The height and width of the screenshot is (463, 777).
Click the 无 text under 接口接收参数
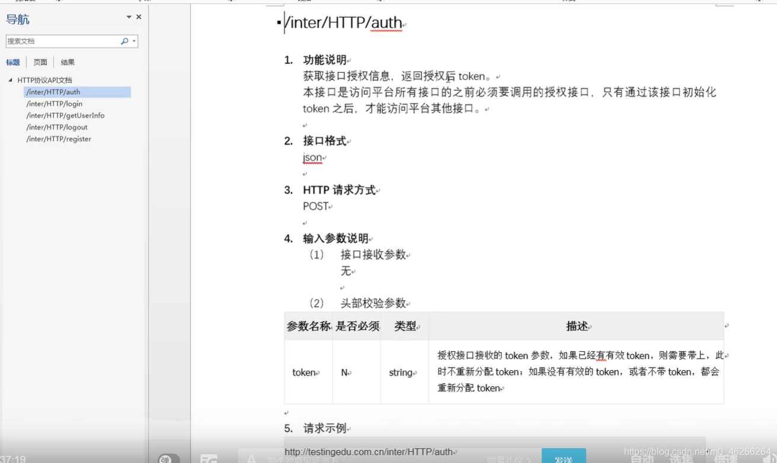click(x=346, y=271)
